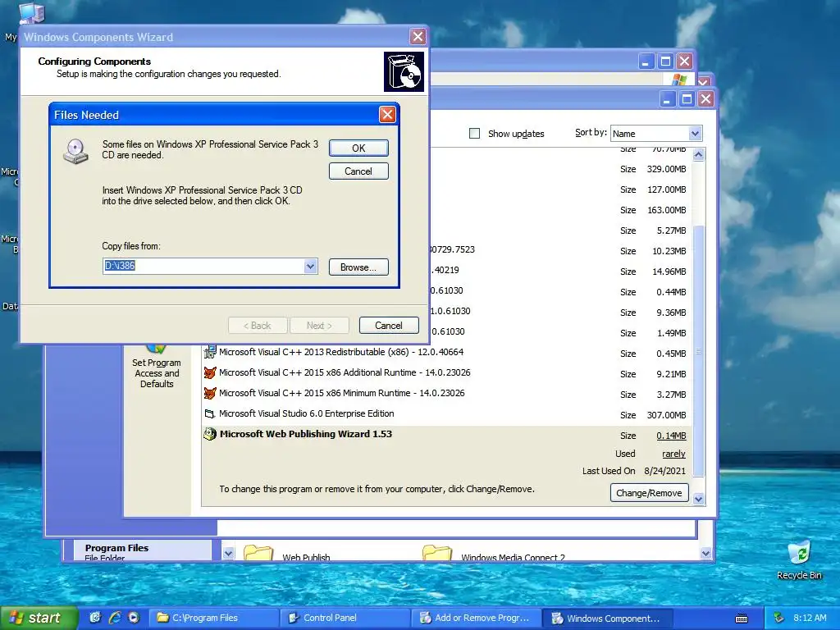Select Microsoft Web Publishing Wizard 1.53 entry
Screen dimensions: 840x630
[305, 434]
